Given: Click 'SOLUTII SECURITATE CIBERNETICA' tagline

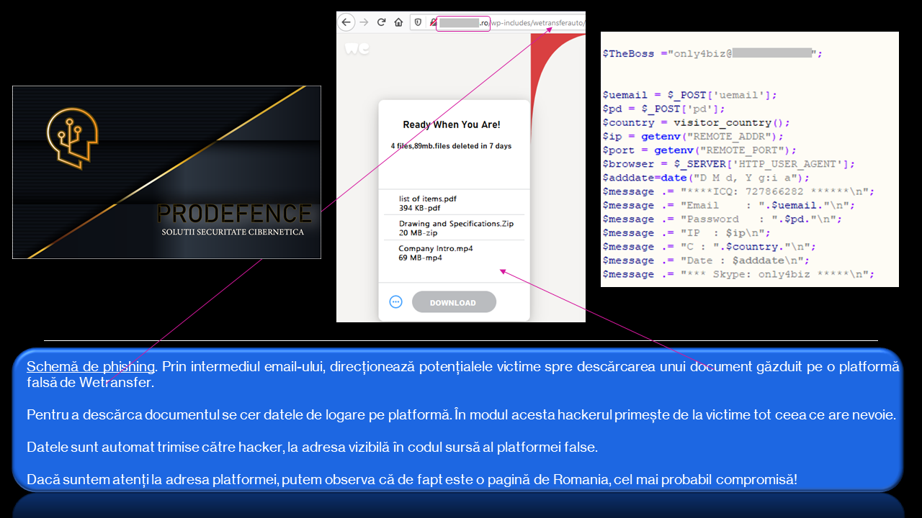Looking at the screenshot, I should click(233, 232).
